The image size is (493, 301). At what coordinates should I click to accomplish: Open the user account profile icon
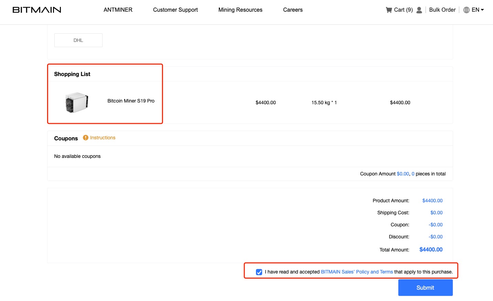[419, 10]
